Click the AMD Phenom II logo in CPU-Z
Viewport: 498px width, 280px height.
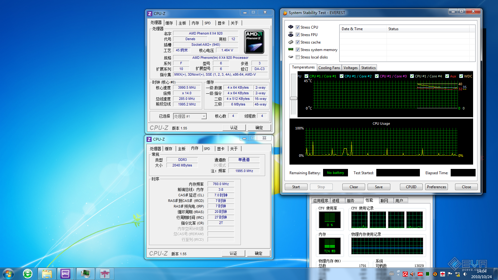click(x=254, y=42)
